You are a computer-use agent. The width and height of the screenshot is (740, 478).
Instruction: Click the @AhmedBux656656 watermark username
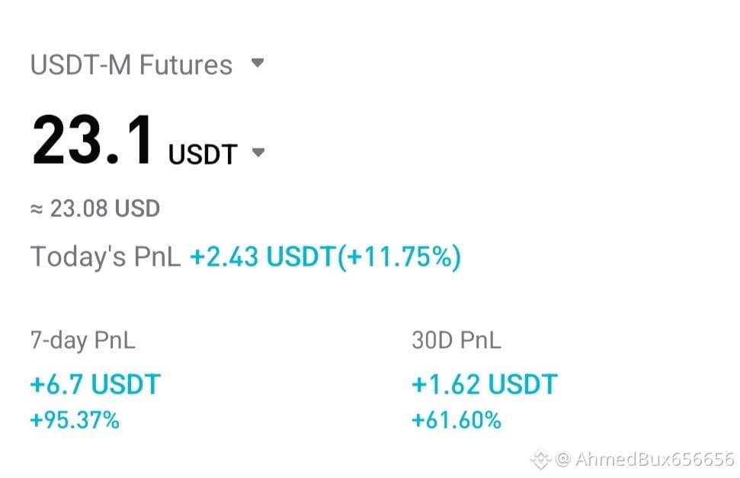click(x=645, y=459)
